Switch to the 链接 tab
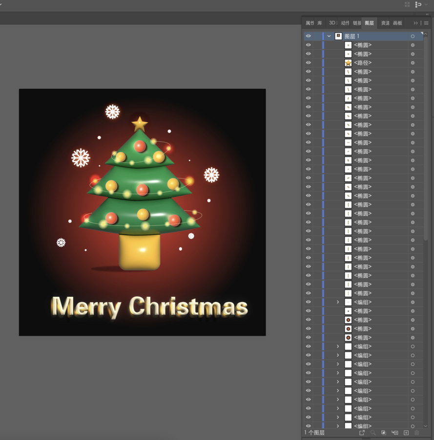 coord(357,23)
